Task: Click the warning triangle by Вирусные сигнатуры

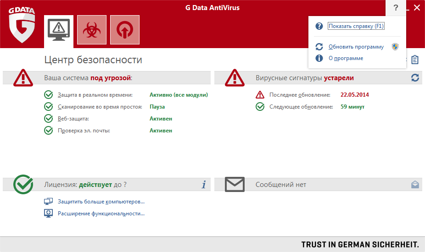Action: pyautogui.click(x=235, y=78)
